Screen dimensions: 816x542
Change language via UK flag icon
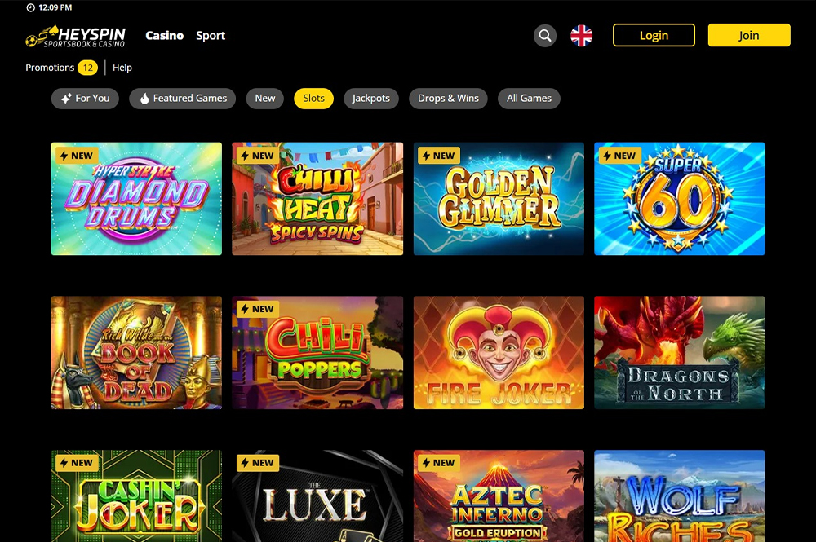click(581, 35)
